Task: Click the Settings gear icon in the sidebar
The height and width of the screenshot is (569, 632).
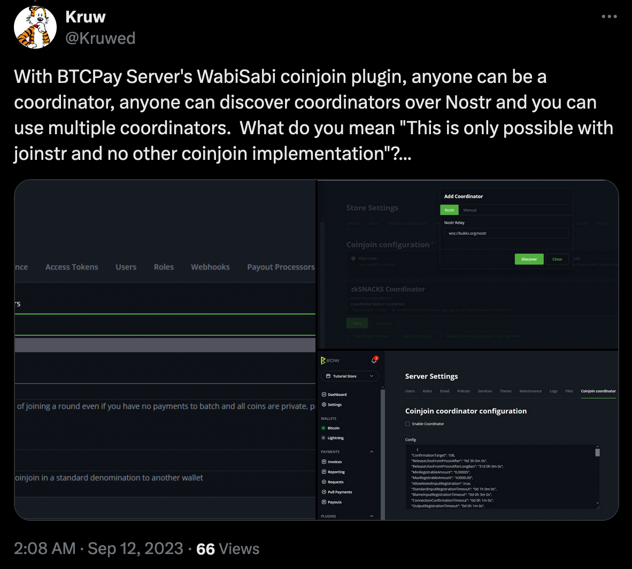Action: point(323,404)
